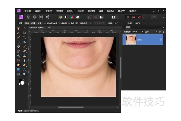Click the '交叉' selection mode button

pyautogui.click(x=40, y=23)
